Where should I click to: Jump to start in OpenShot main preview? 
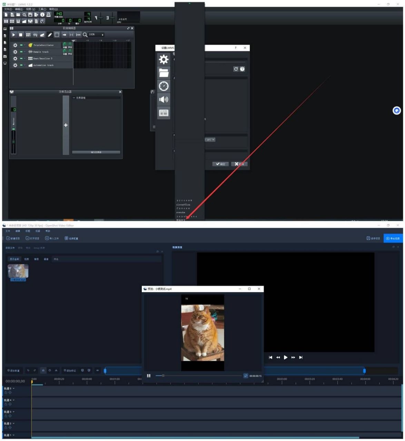pos(270,357)
